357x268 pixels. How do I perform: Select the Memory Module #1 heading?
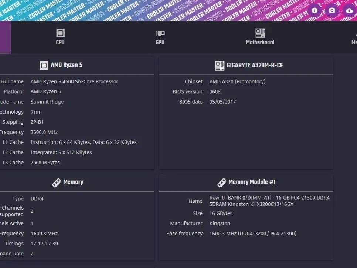coord(252,182)
